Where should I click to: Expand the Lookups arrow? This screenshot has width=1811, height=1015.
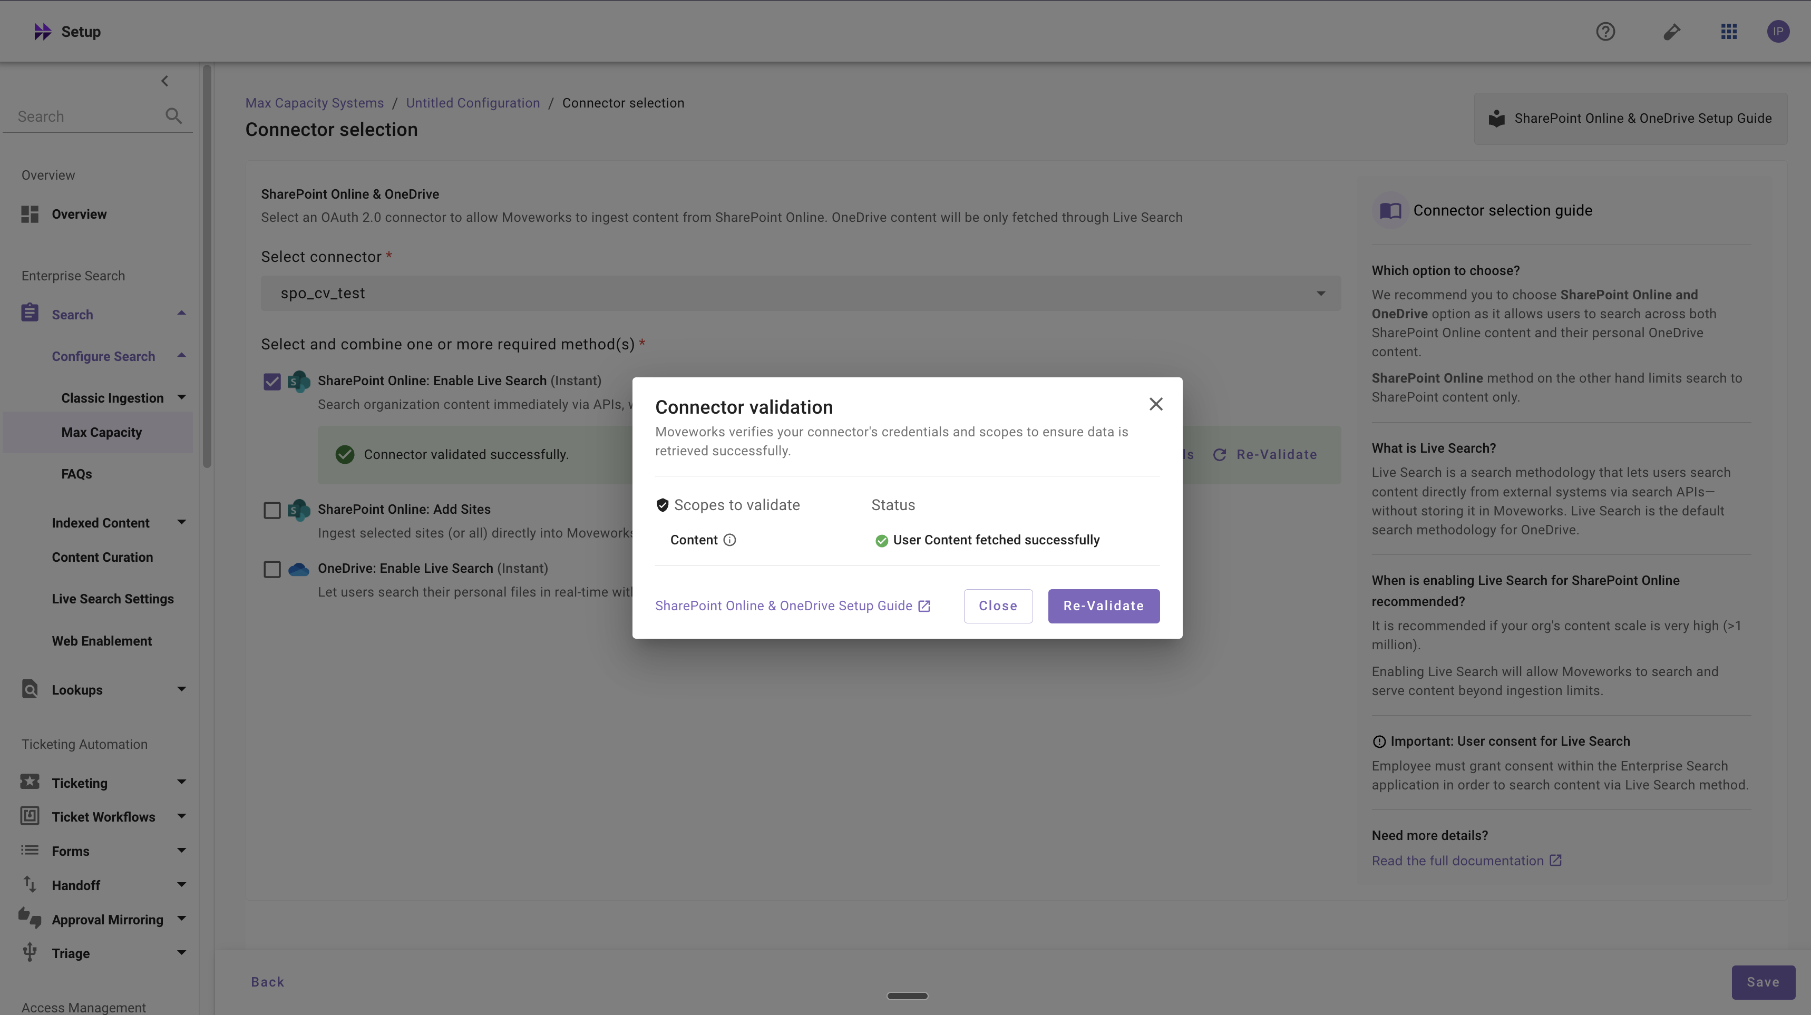coord(181,689)
